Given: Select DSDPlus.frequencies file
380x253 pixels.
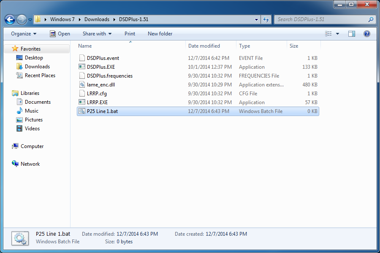Looking at the screenshot, I should coord(198,76).
